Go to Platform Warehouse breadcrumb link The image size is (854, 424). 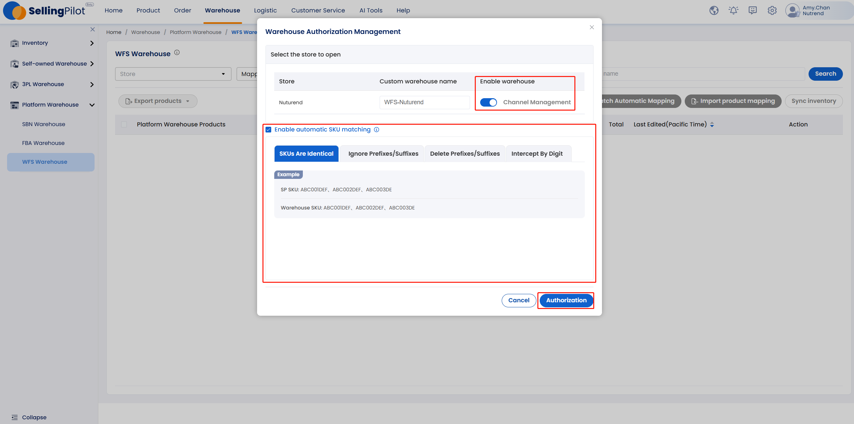195,32
